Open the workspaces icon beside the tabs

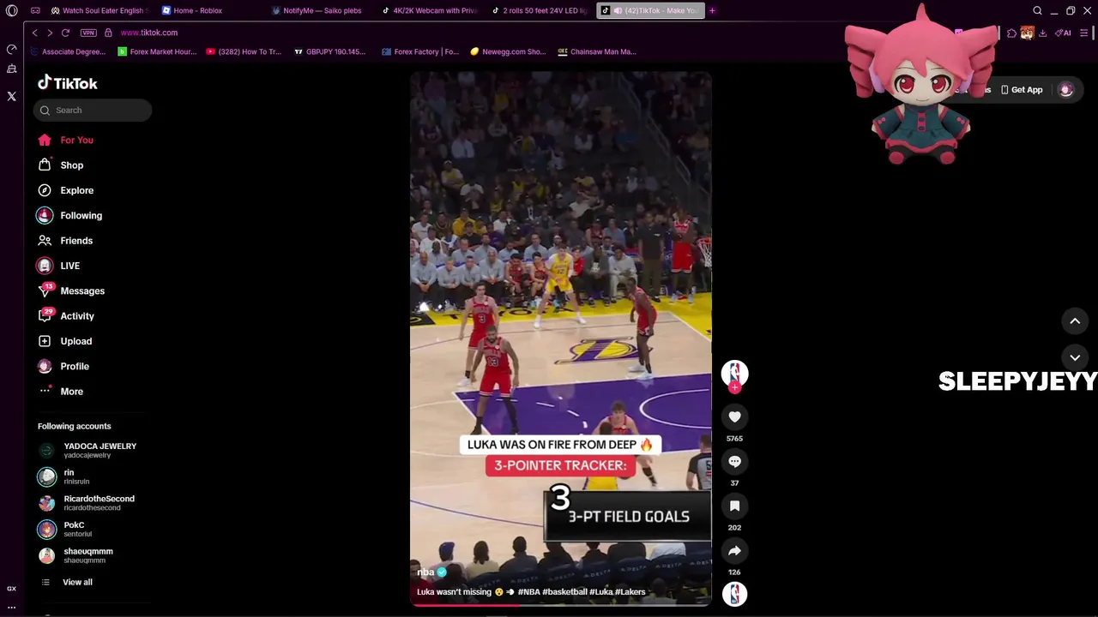click(35, 10)
